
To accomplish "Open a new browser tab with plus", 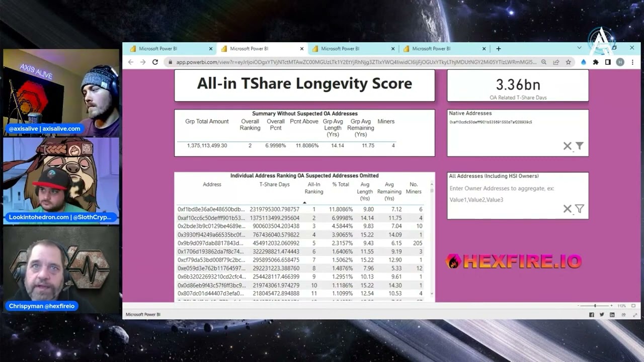I will coord(498,49).
